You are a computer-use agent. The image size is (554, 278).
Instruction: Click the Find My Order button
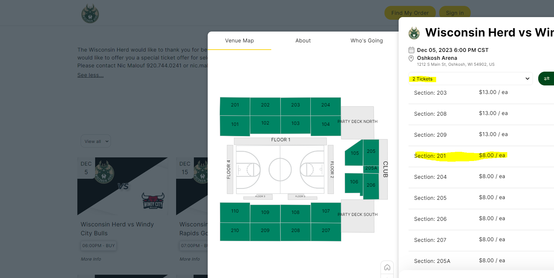click(410, 13)
